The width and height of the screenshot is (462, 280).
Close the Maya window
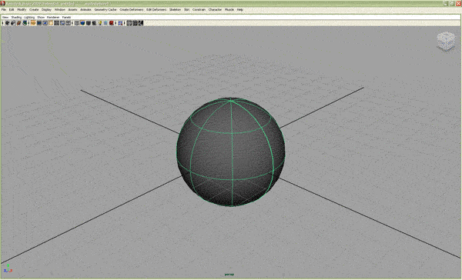[458, 4]
